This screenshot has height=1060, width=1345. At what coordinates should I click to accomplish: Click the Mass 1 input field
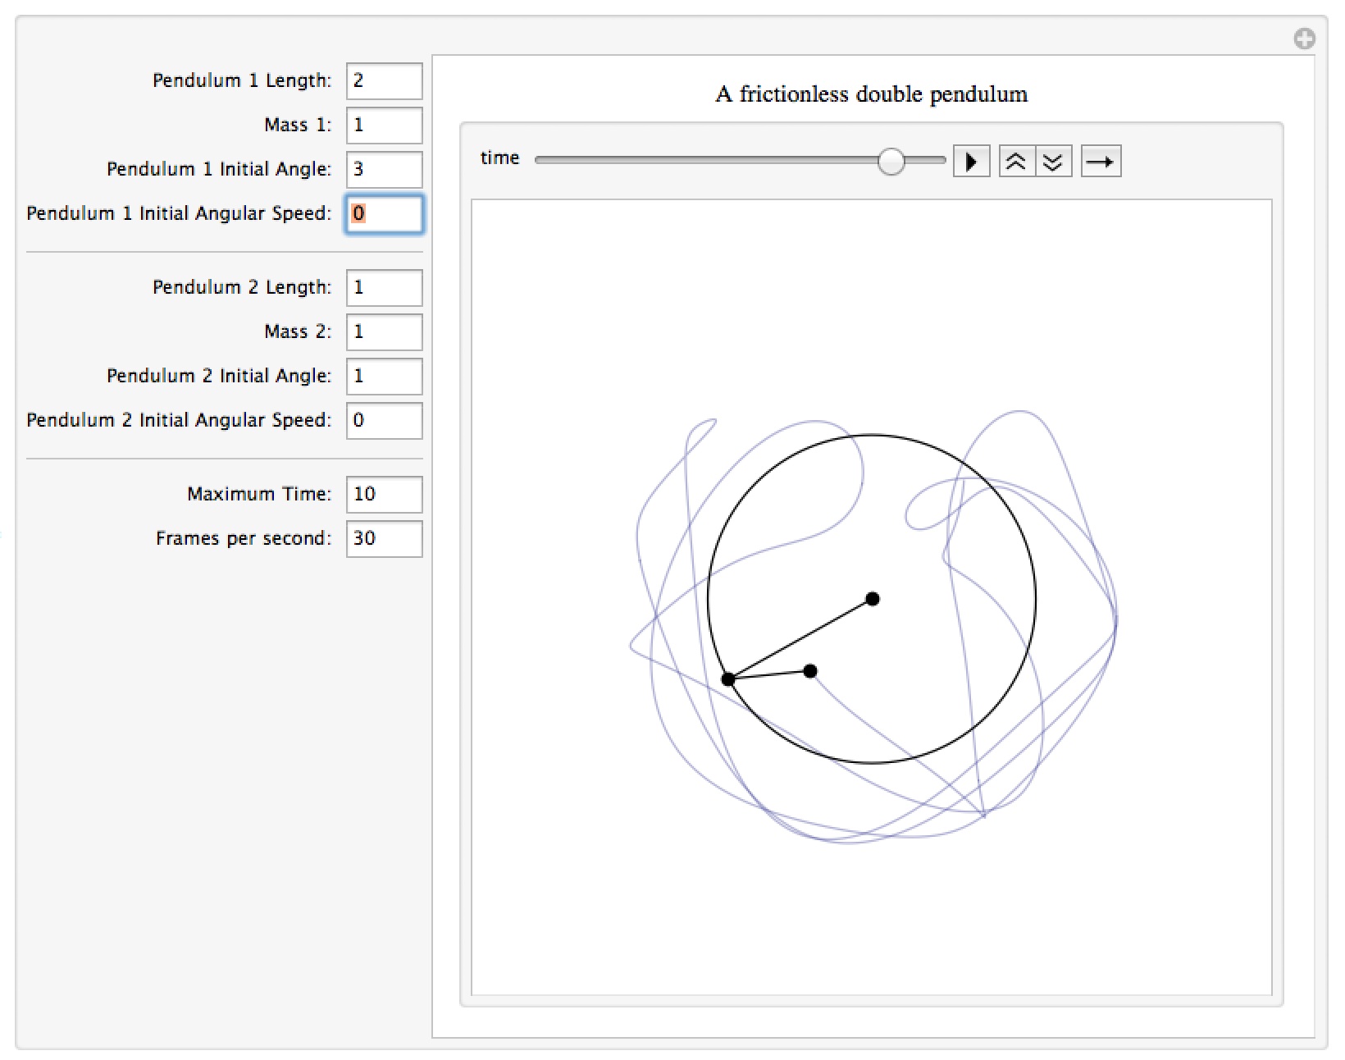pyautogui.click(x=384, y=126)
